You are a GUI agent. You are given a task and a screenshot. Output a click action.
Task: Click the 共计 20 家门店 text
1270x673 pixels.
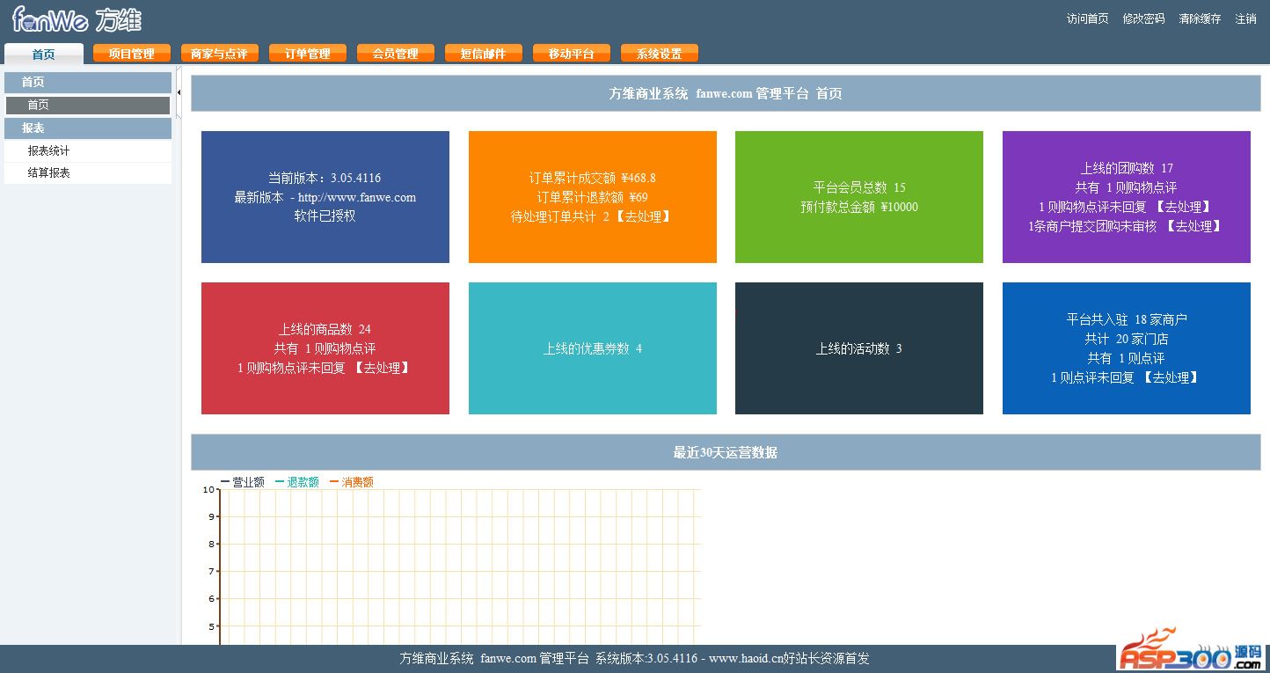click(x=1127, y=339)
